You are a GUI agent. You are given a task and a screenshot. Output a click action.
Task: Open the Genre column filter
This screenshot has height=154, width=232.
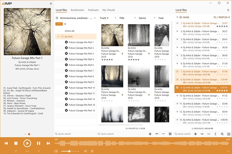[x=154, y=18]
